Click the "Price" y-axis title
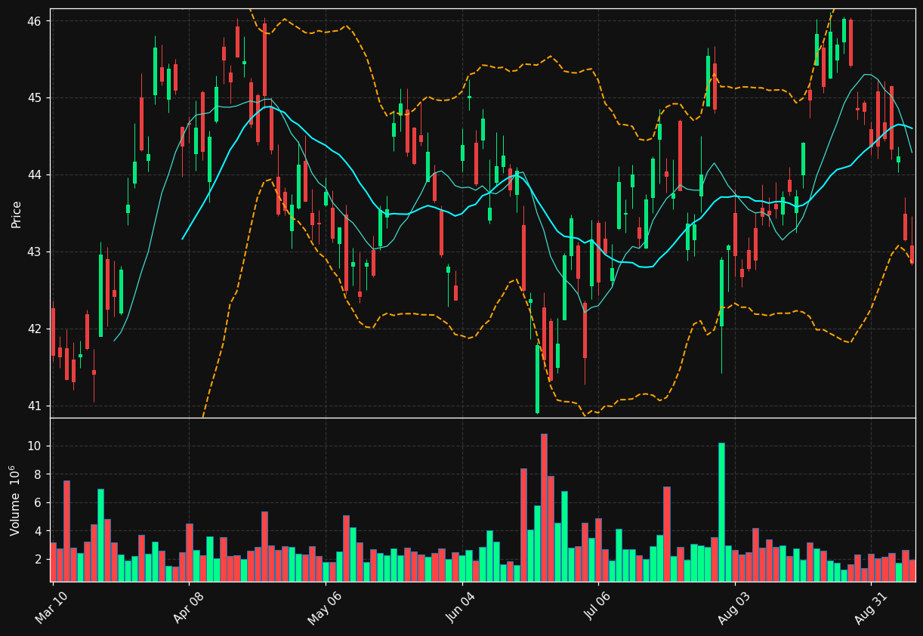Viewport: 923px width, 636px height. pyautogui.click(x=16, y=214)
